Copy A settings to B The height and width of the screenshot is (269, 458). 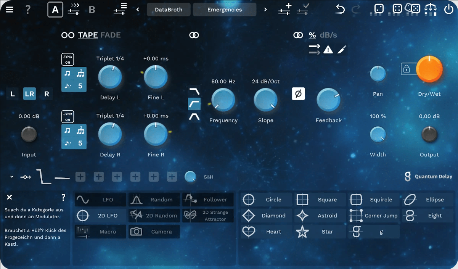pos(74,10)
